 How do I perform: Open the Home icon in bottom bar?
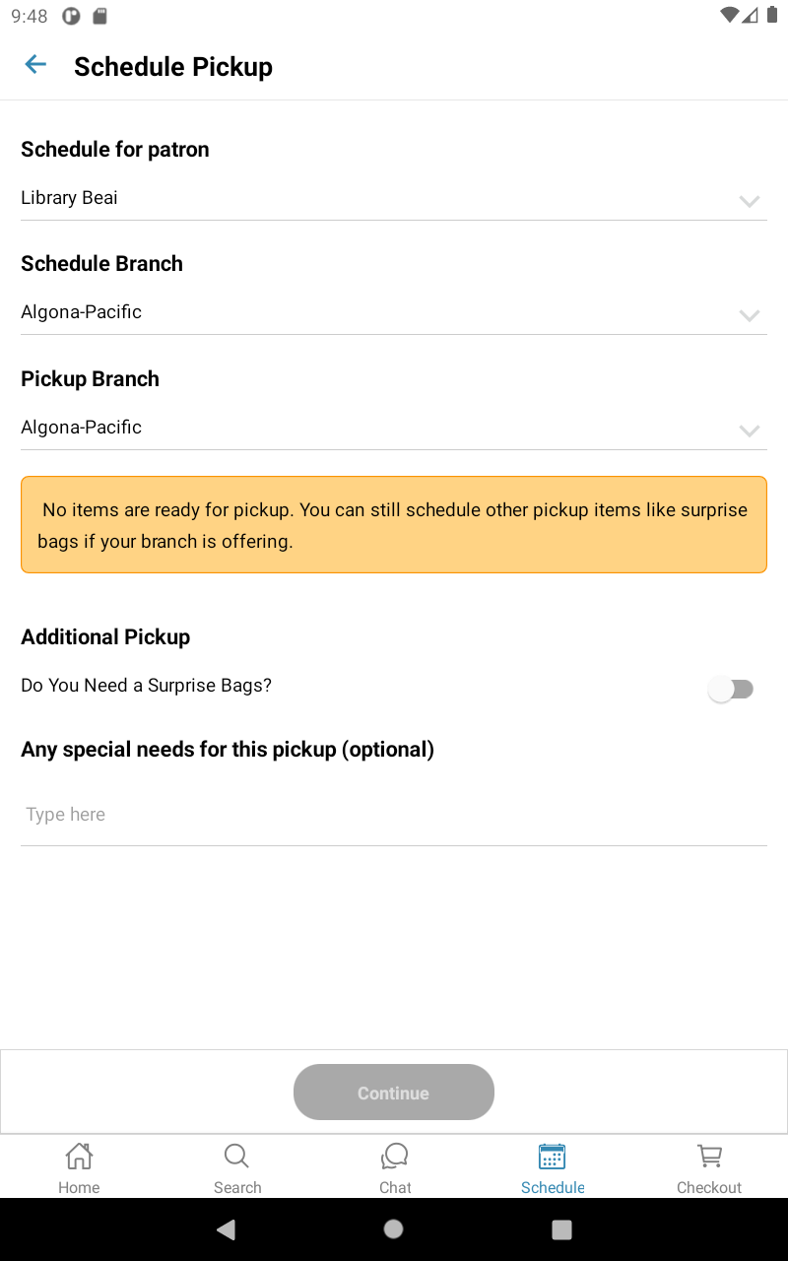click(79, 1156)
